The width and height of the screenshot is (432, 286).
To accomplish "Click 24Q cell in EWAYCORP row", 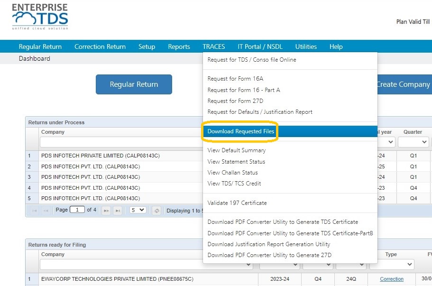I will point(351,279).
